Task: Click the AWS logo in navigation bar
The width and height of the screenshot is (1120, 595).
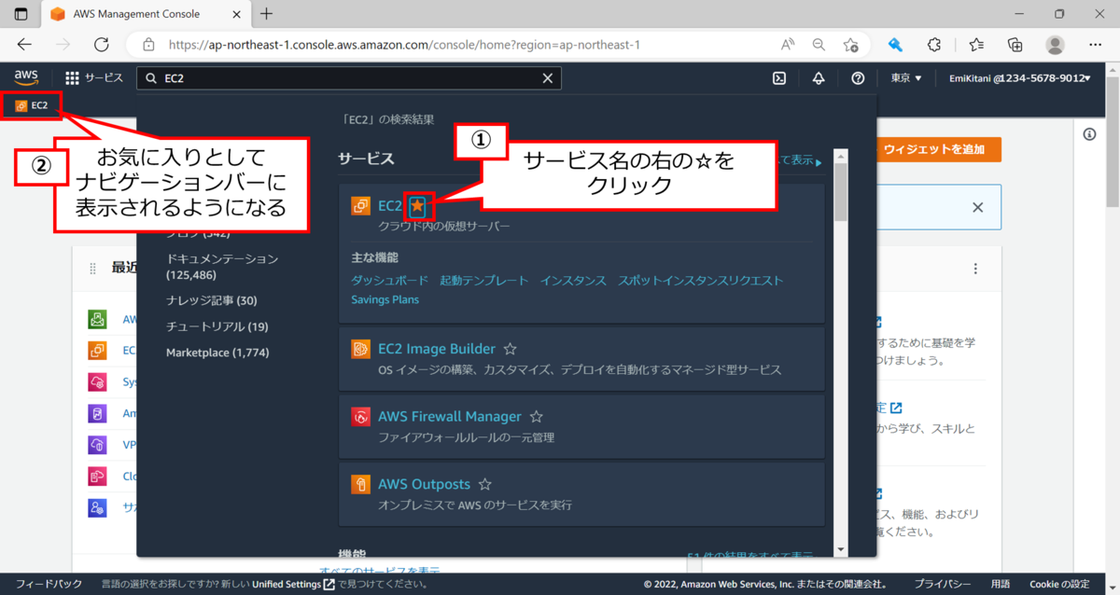Action: pyautogui.click(x=25, y=77)
